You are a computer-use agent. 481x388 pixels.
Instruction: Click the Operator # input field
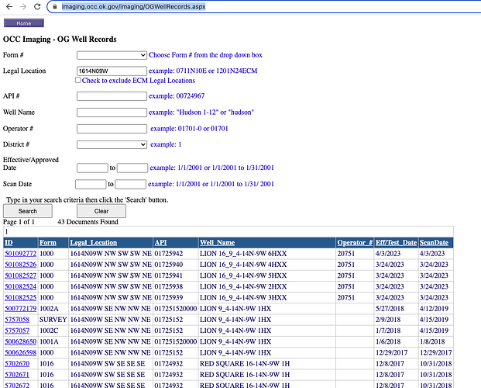click(112, 129)
